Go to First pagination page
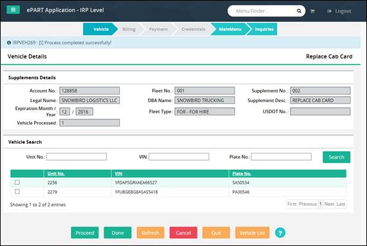The width and height of the screenshot is (367, 246). pos(292,204)
